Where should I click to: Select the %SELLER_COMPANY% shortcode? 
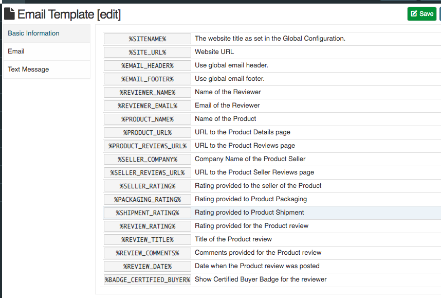tap(148, 159)
